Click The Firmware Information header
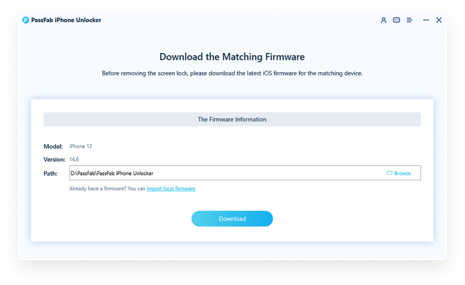465x285 pixels. (x=232, y=119)
